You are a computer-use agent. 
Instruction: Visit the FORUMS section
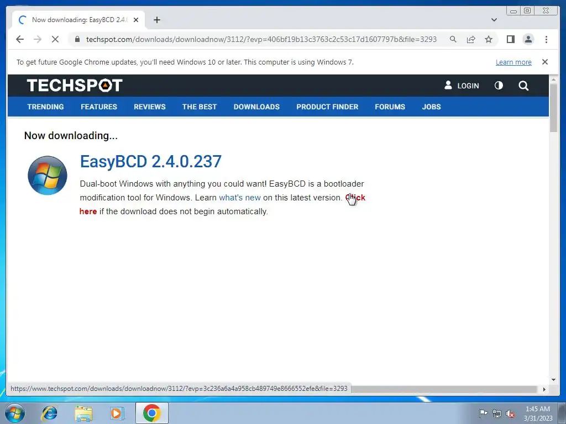[390, 107]
